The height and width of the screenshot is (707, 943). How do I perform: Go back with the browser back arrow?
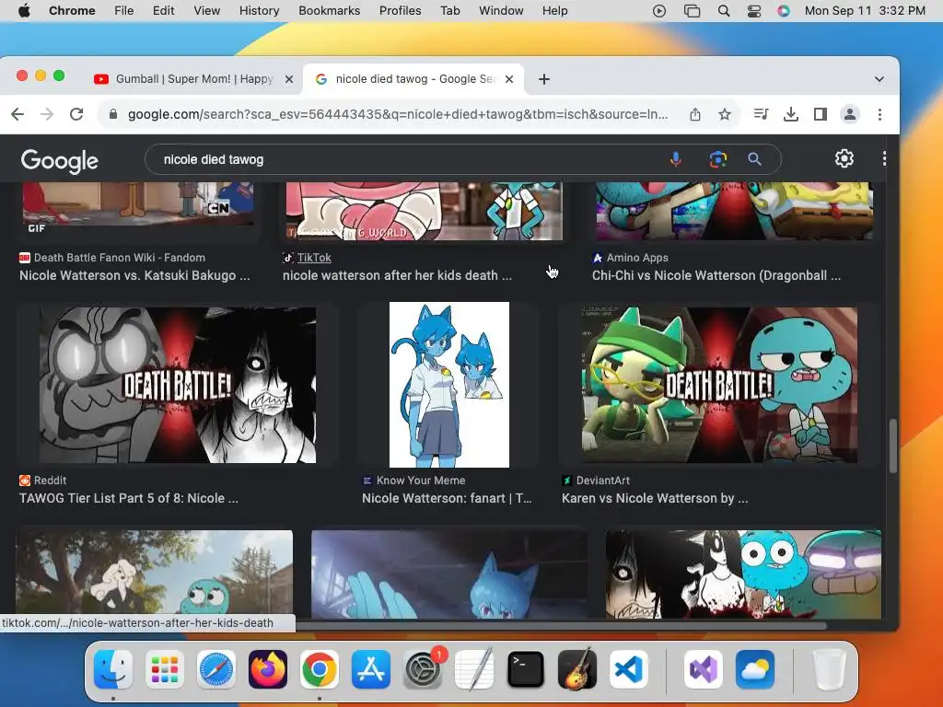pos(17,114)
